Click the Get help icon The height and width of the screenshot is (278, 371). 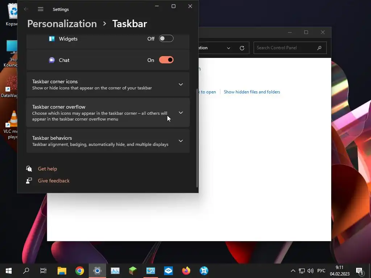pyautogui.click(x=29, y=169)
